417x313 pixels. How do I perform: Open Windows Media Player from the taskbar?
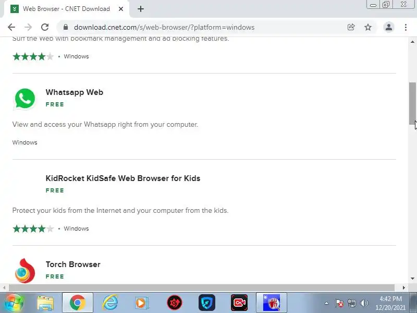pyautogui.click(x=142, y=303)
